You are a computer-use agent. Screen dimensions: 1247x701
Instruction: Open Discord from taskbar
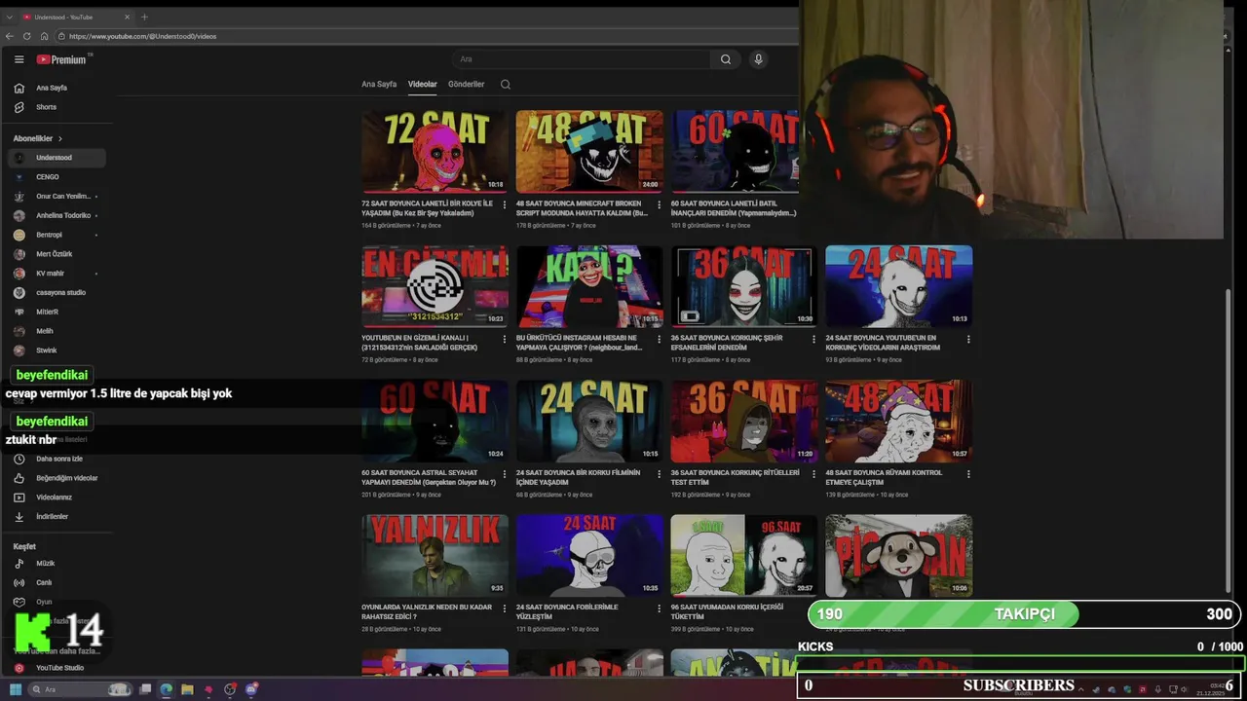(x=251, y=689)
